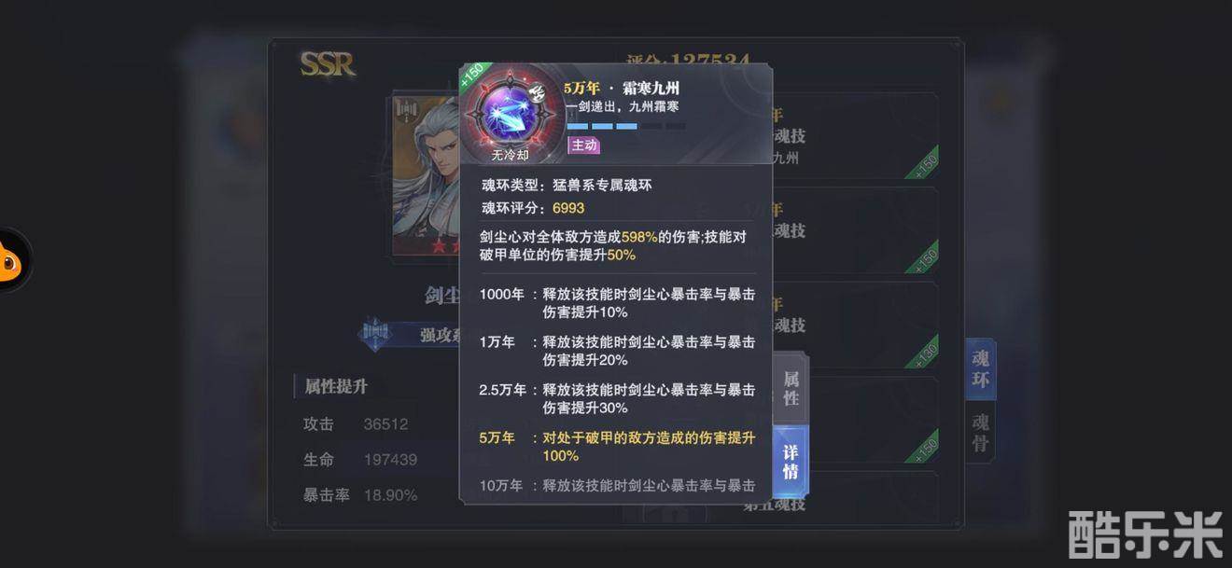Open the 魂环 side tab
Screen dimensions: 1232x568
[x=980, y=369]
